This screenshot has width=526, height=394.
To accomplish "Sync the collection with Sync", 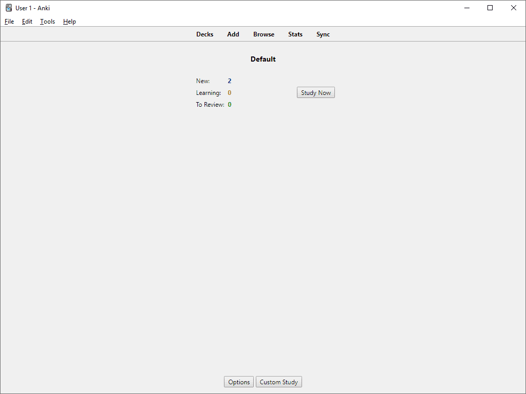I will pyautogui.click(x=323, y=34).
